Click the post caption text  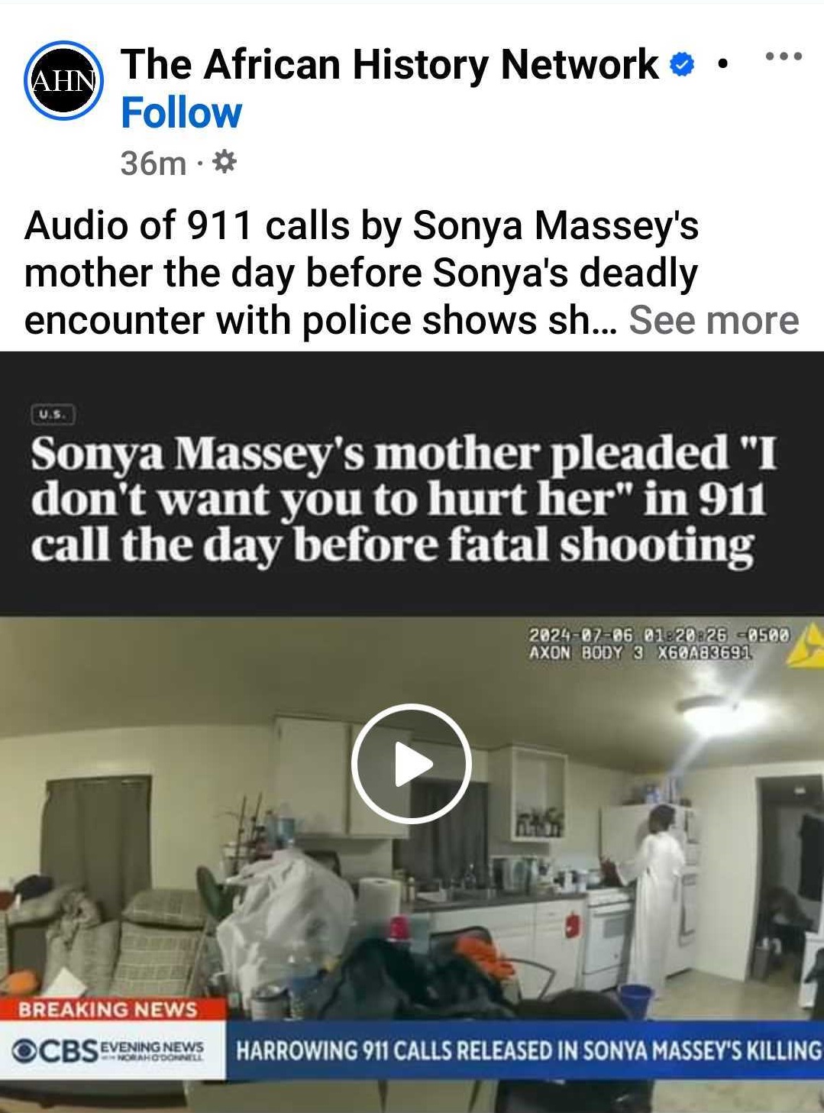360,273
